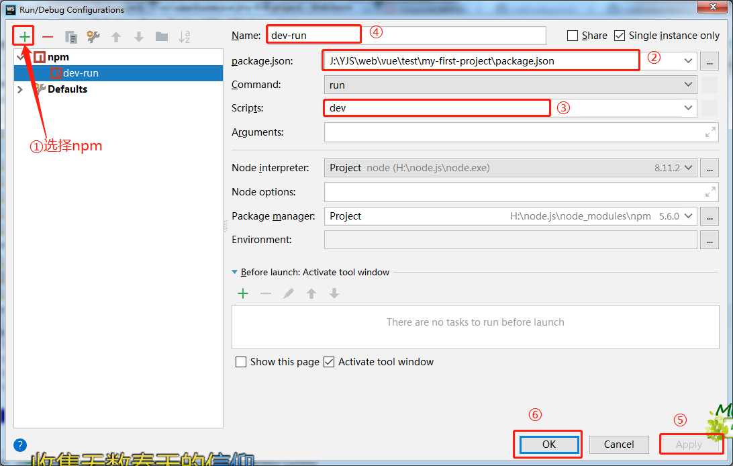
Task: Remove configuration with minus icon
Action: [x=48, y=36]
